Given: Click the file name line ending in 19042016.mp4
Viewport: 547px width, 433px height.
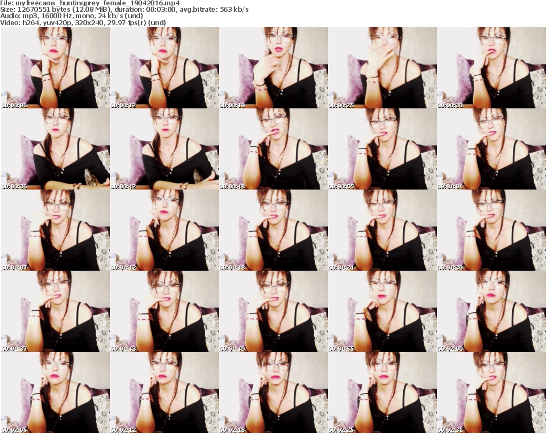Looking at the screenshot, I should point(90,3).
